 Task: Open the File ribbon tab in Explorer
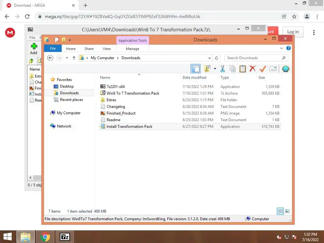pos(53,48)
